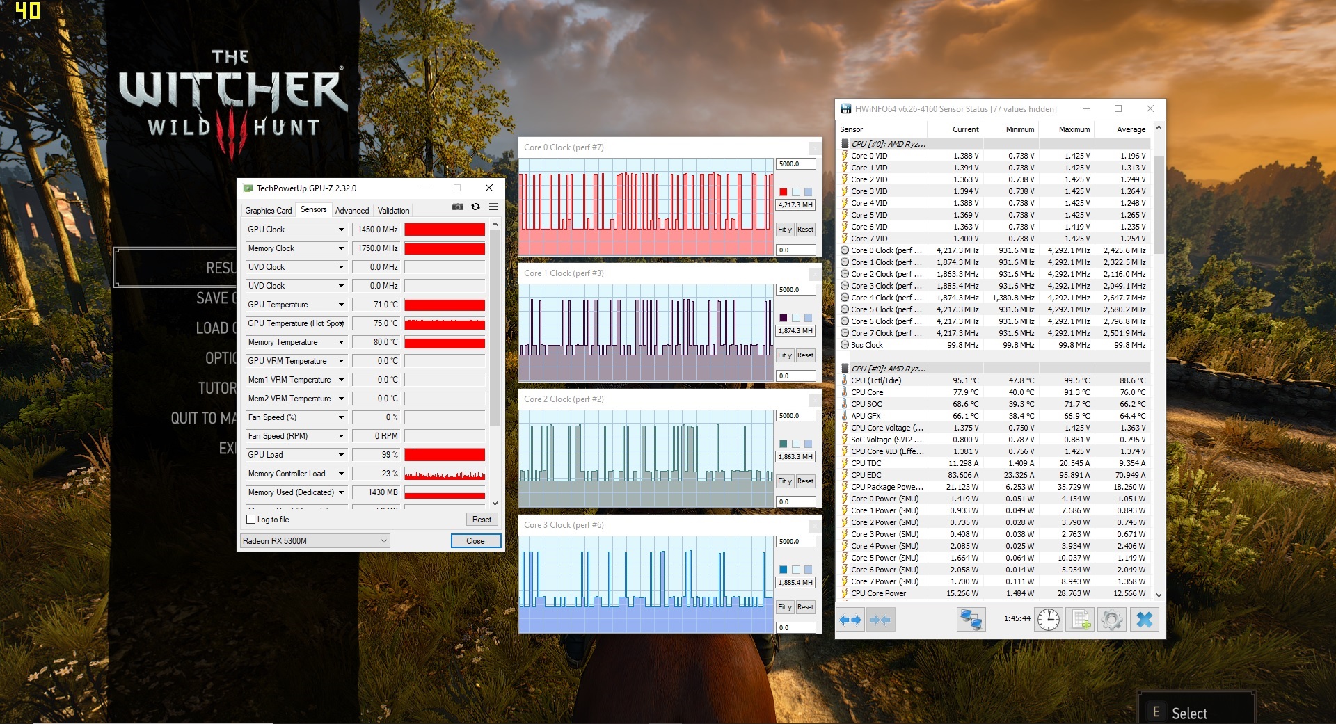This screenshot has width=1336, height=724.
Task: Click GPU-Z sensor list scroll down arrow
Action: tap(495, 503)
